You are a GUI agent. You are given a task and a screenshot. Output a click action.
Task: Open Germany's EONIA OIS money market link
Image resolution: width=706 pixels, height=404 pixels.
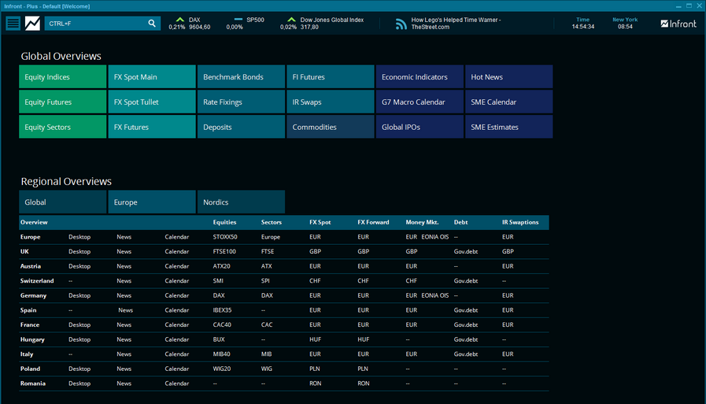[434, 295]
